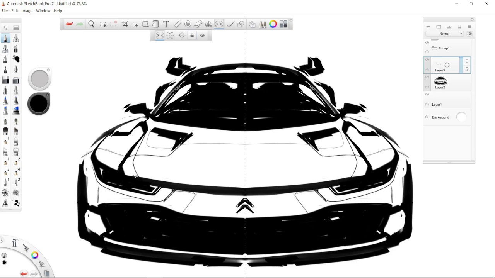This screenshot has width=495, height=278.
Task: Select the Flood Fill tool
Action: pyautogui.click(x=155, y=24)
